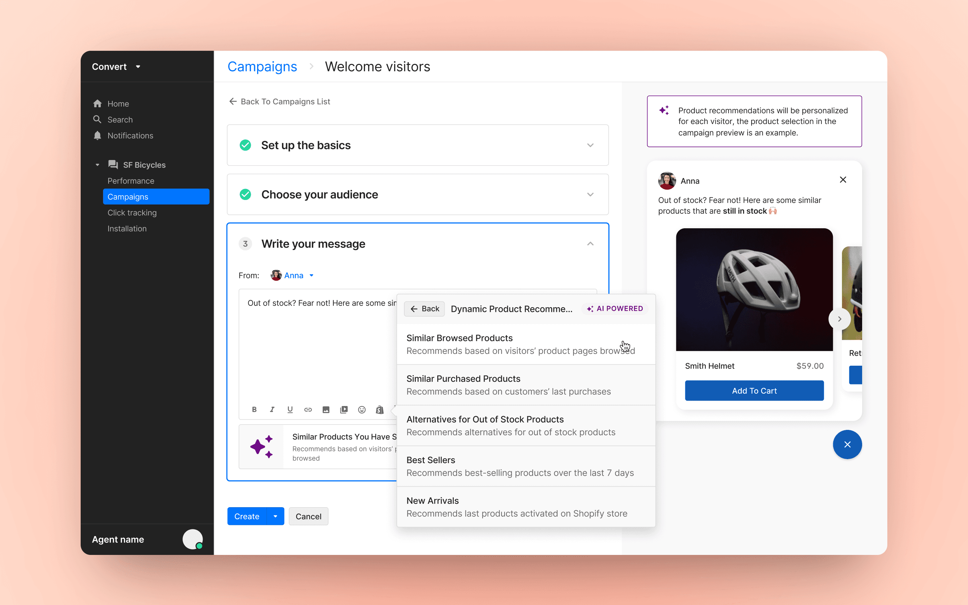Click the insert video icon
The image size is (968, 605).
point(344,409)
